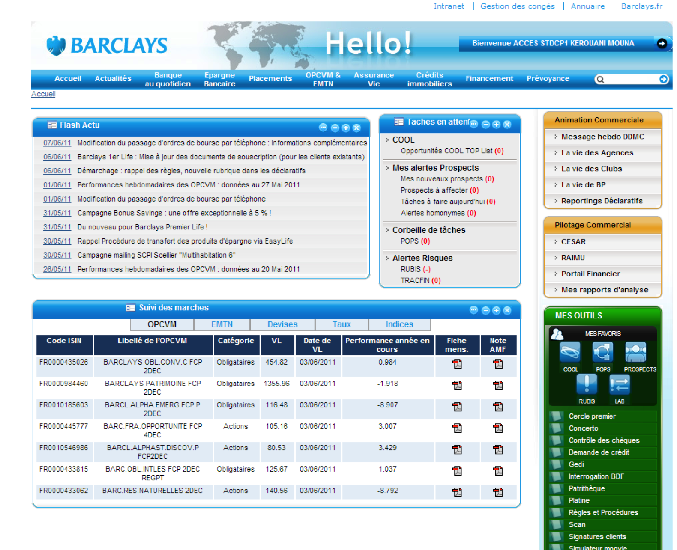Expand Alertes Risques section
This screenshot has height=550, width=677.
(387, 258)
